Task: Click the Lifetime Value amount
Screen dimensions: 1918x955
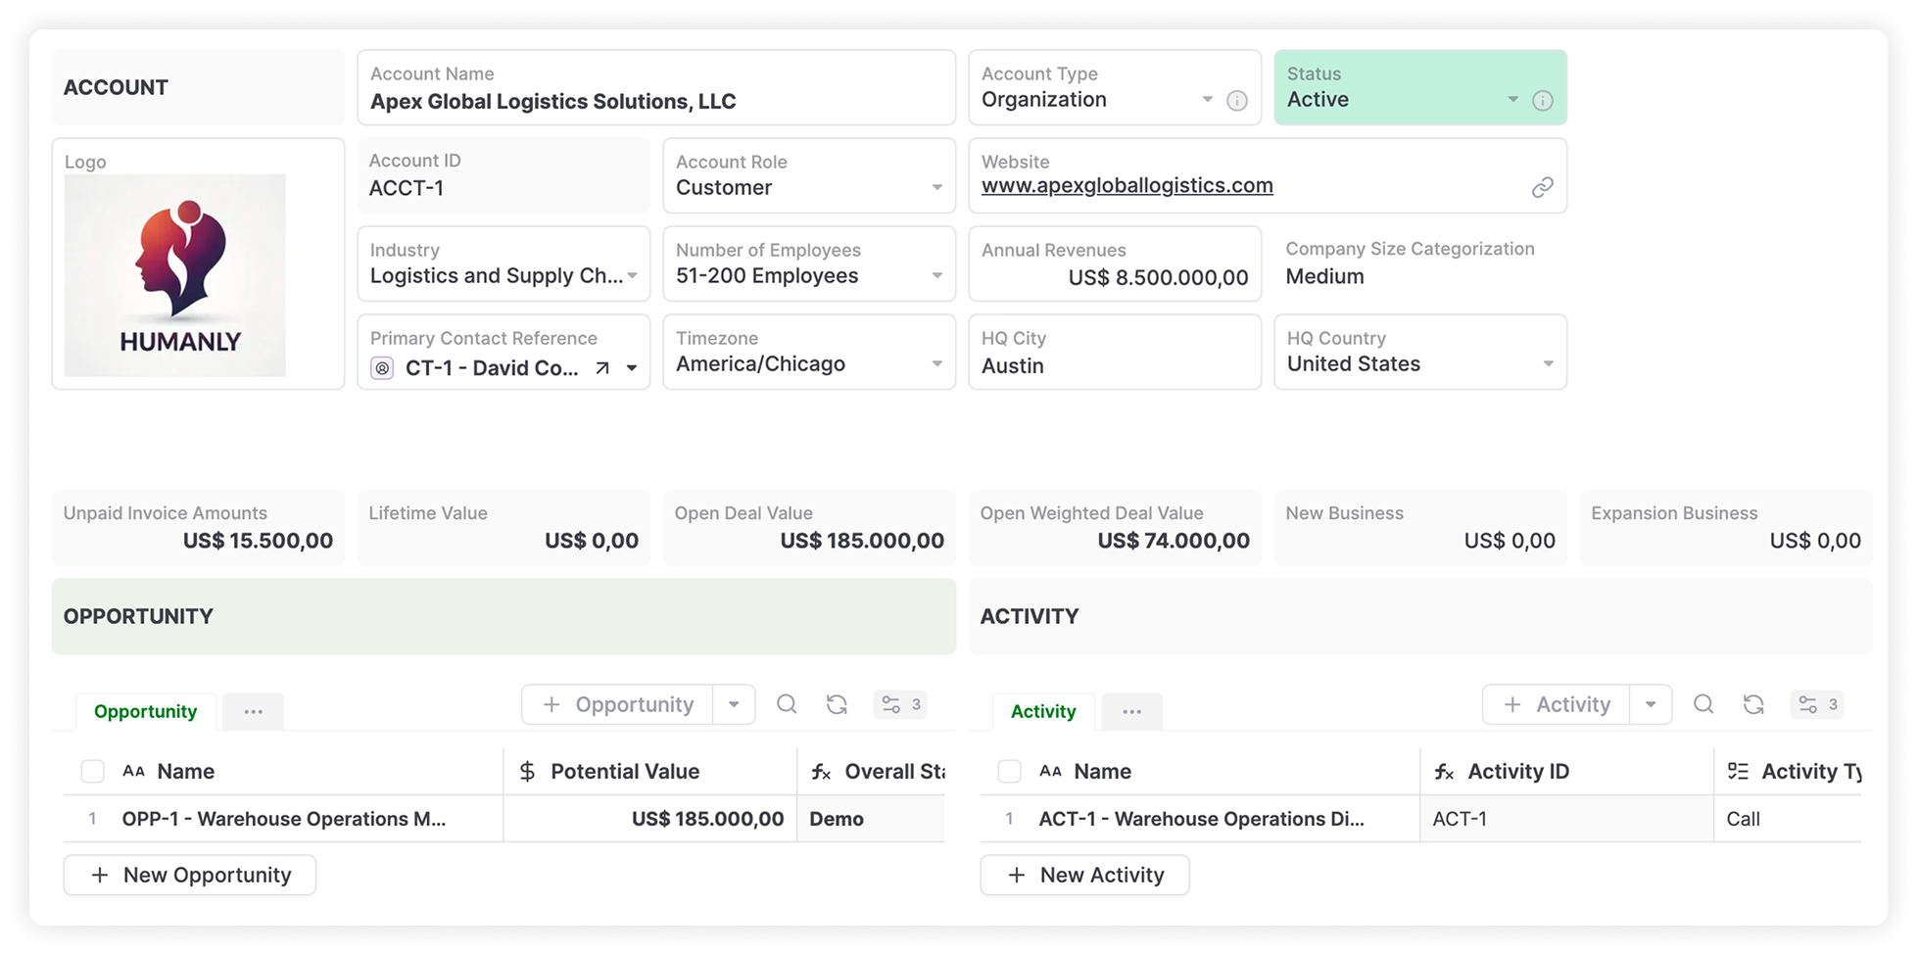Action: 592,541
